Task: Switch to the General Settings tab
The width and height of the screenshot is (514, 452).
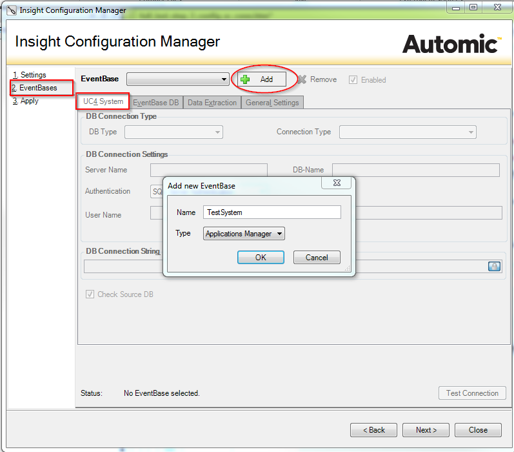Action: 272,103
